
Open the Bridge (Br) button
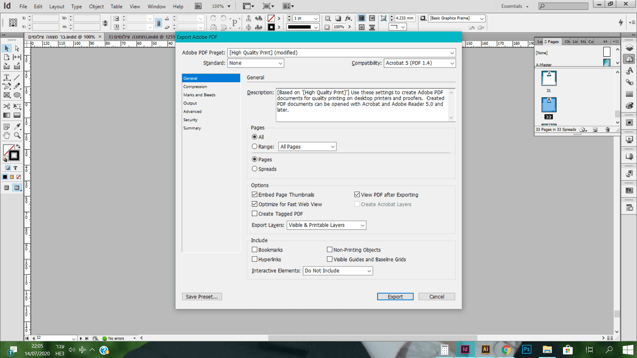(198, 6)
